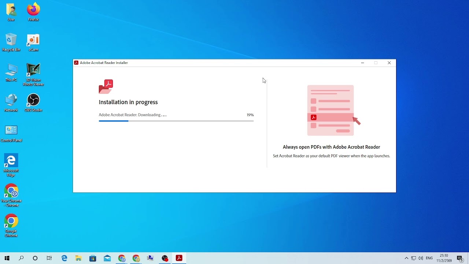Viewport: 469px width, 264px height.
Task: Open volume control tray icon
Action: pos(421,258)
